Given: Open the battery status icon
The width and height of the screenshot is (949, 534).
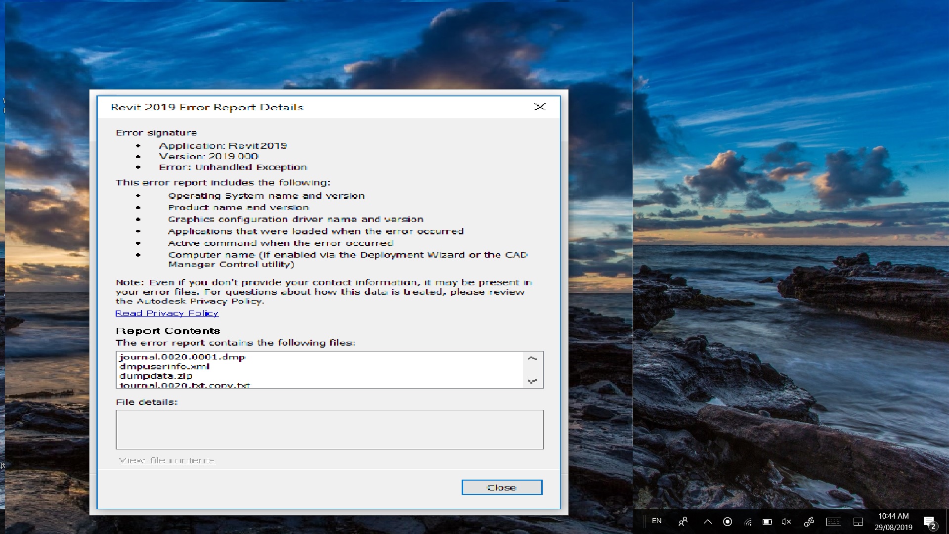Looking at the screenshot, I should point(767,522).
